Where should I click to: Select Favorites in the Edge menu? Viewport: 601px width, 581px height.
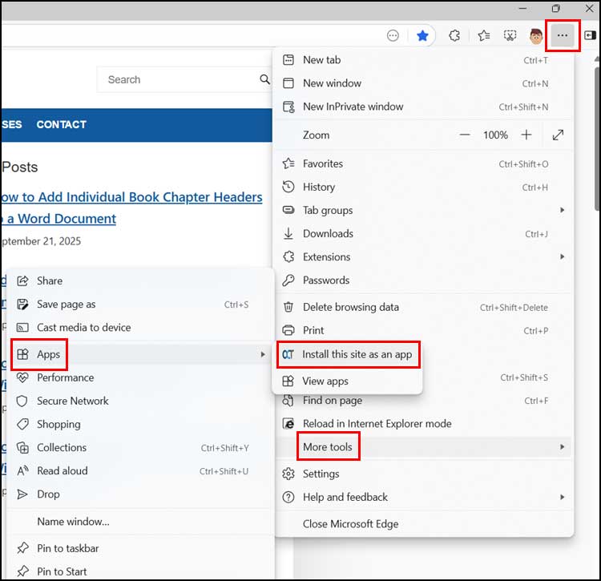pos(424,164)
